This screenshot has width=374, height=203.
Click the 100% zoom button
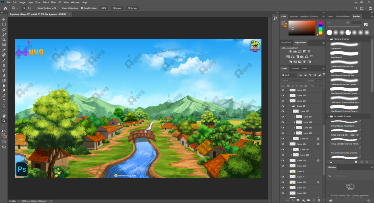tap(104, 8)
